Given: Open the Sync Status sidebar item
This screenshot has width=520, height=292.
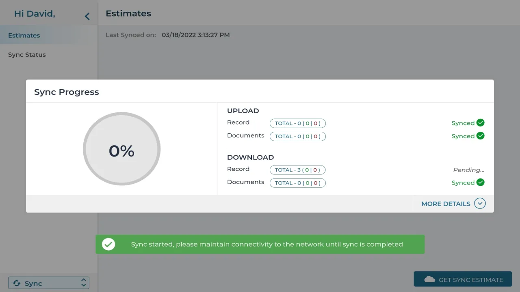Looking at the screenshot, I should pyautogui.click(x=49, y=55).
